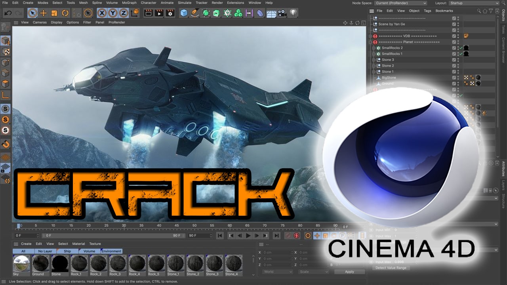This screenshot has width=507, height=285.
Task: Select the Scene by Yan Ge object
Action: click(391, 24)
